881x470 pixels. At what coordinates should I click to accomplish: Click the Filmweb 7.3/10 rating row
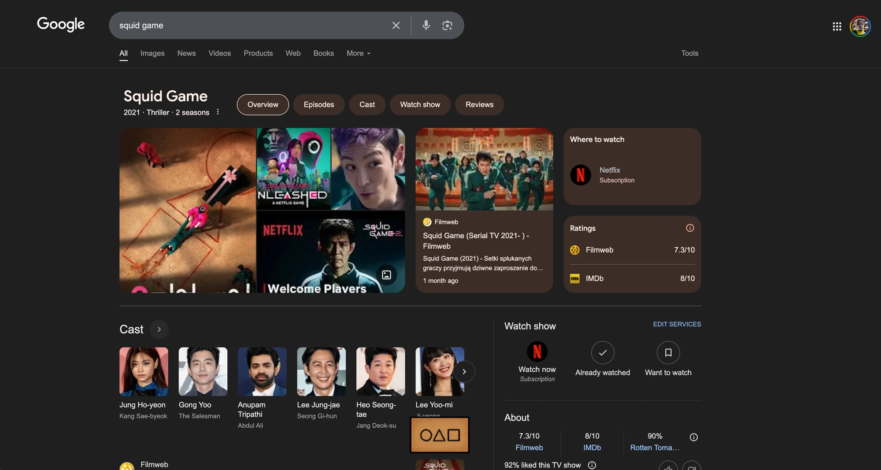[x=632, y=250]
